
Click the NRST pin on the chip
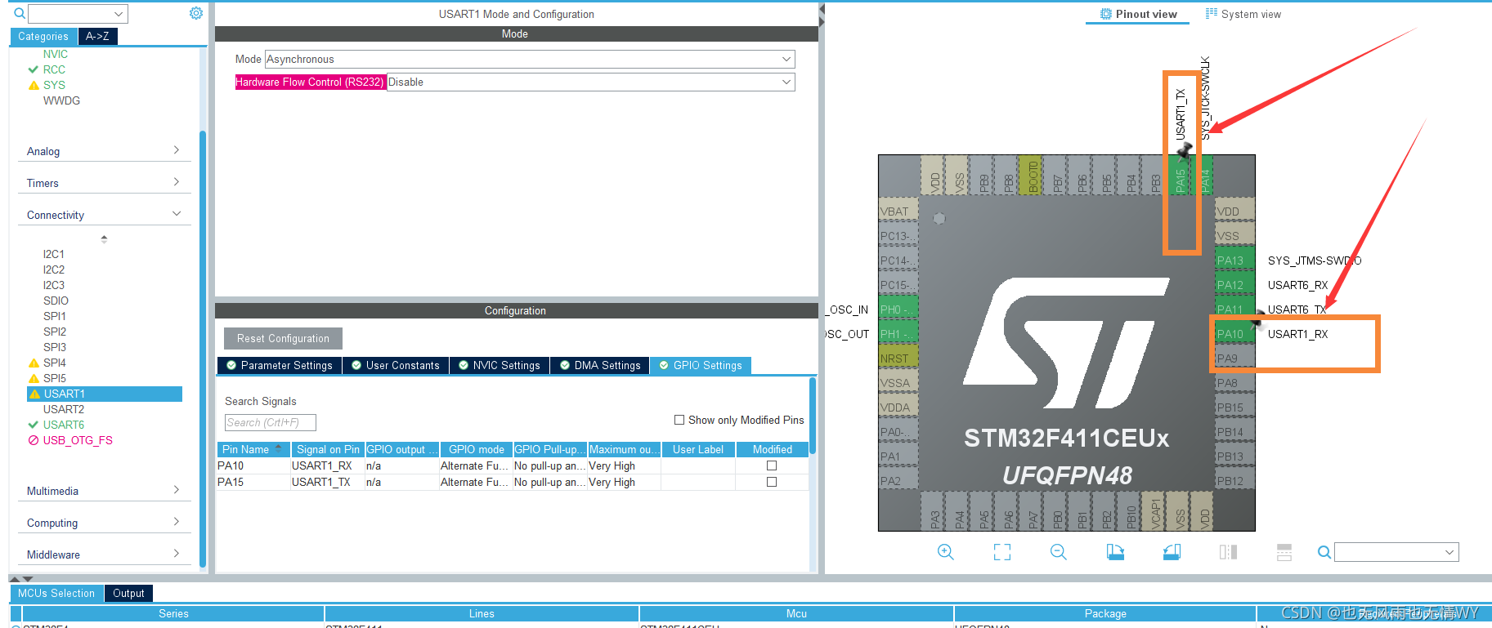898,359
